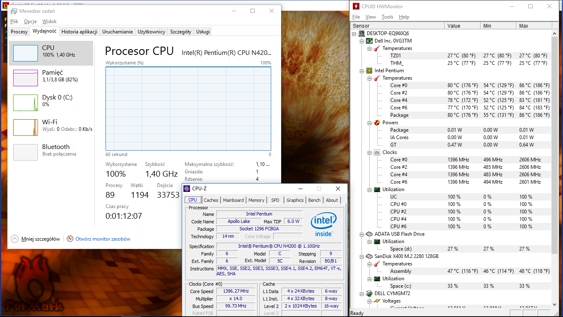The image size is (563, 317).
Task: Open the Widok menu in Task Manager
Action: coord(49,21)
